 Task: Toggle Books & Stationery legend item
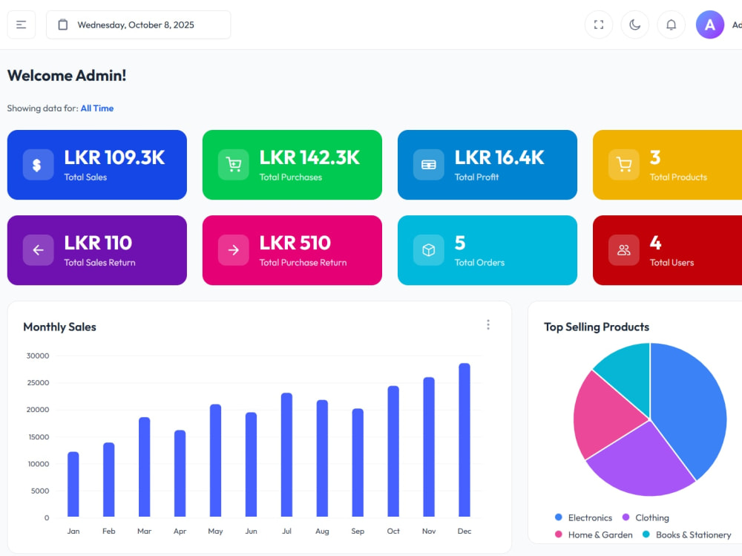686,534
